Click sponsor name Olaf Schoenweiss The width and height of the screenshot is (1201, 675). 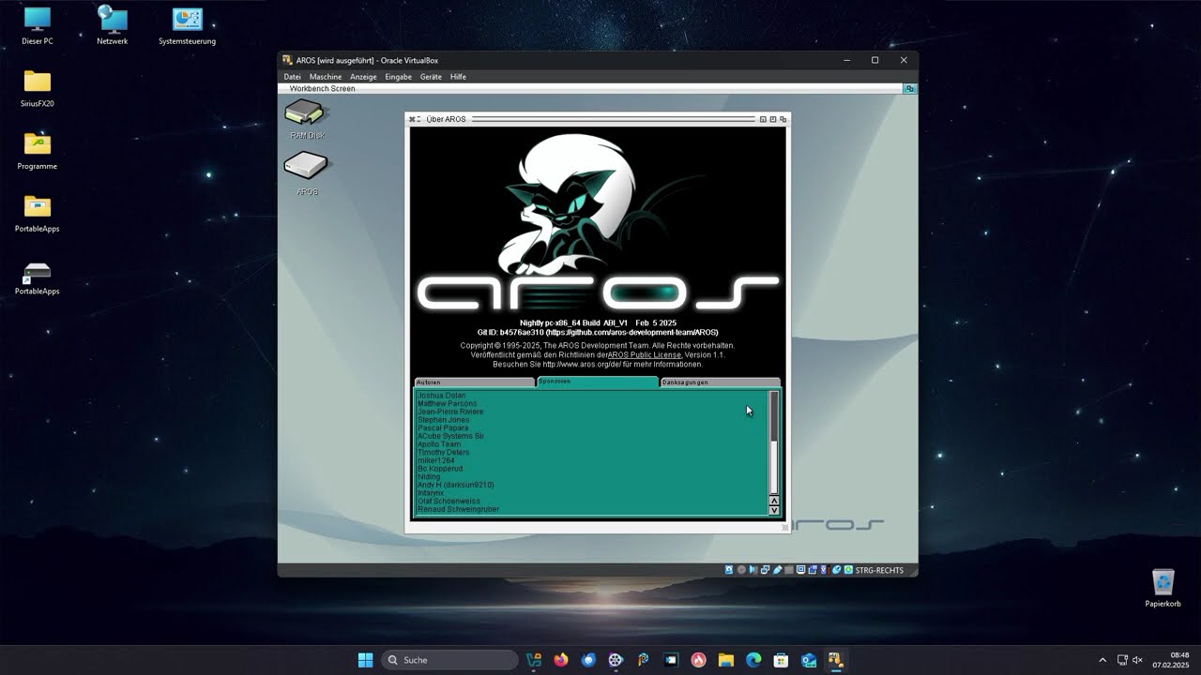pos(448,502)
